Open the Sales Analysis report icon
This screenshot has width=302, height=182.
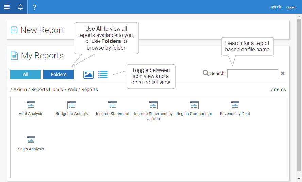pyautogui.click(x=31, y=140)
